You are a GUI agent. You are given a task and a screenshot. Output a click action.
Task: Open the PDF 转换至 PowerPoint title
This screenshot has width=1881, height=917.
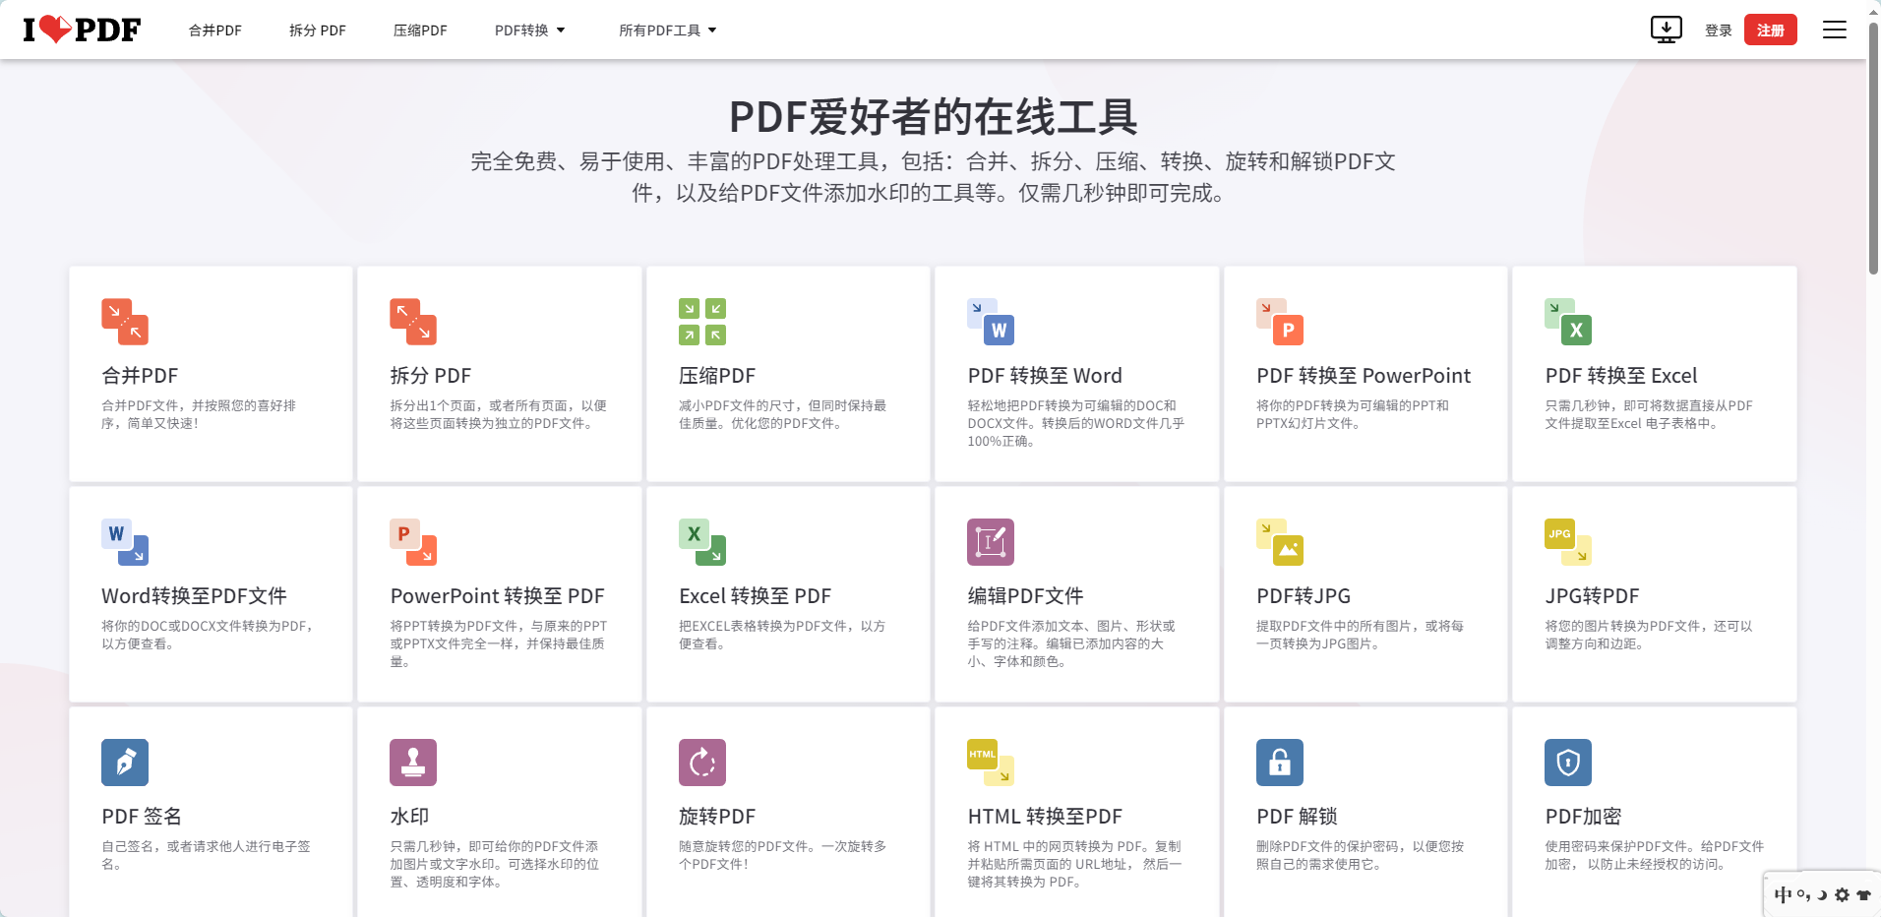point(1364,376)
